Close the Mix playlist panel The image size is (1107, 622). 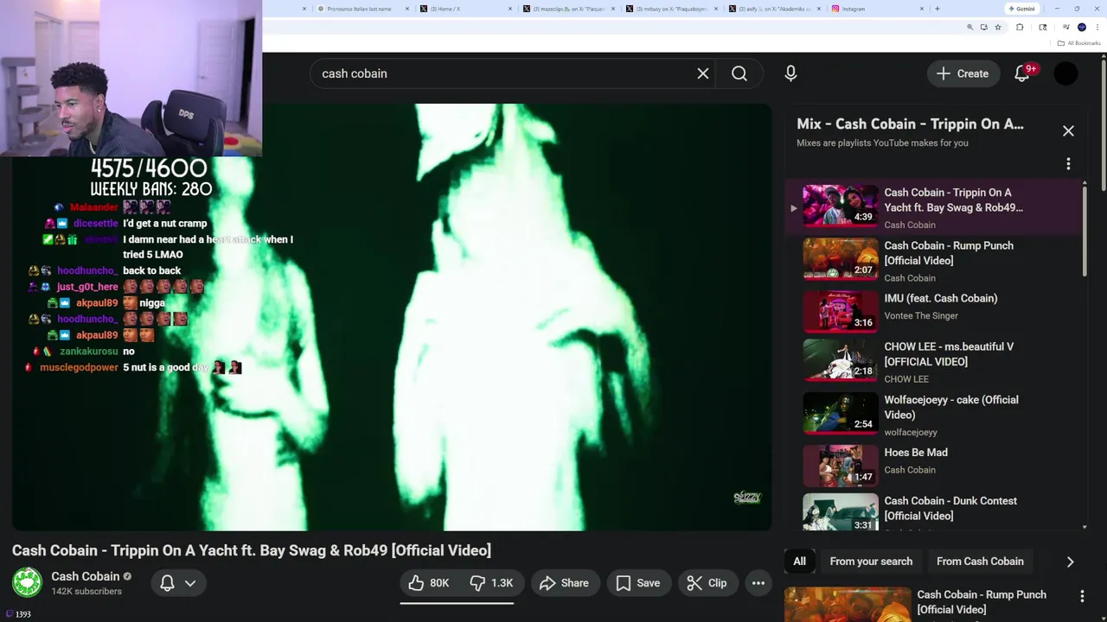1068,130
